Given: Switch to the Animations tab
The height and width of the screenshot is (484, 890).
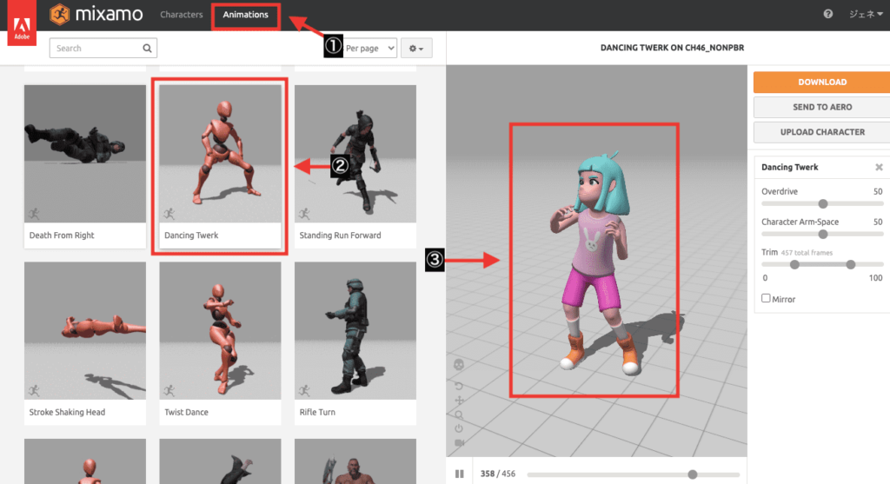Looking at the screenshot, I should [x=245, y=15].
